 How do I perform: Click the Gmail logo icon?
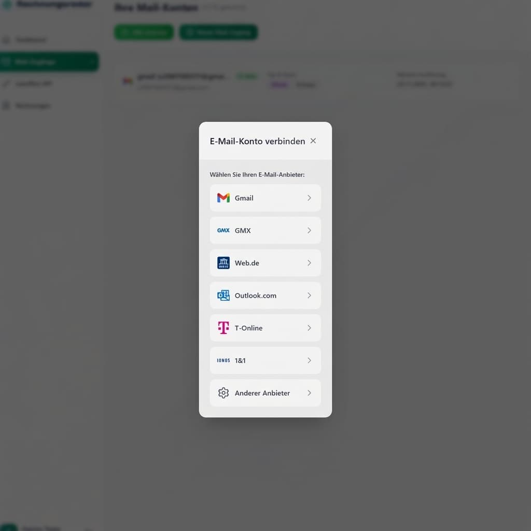[223, 198]
